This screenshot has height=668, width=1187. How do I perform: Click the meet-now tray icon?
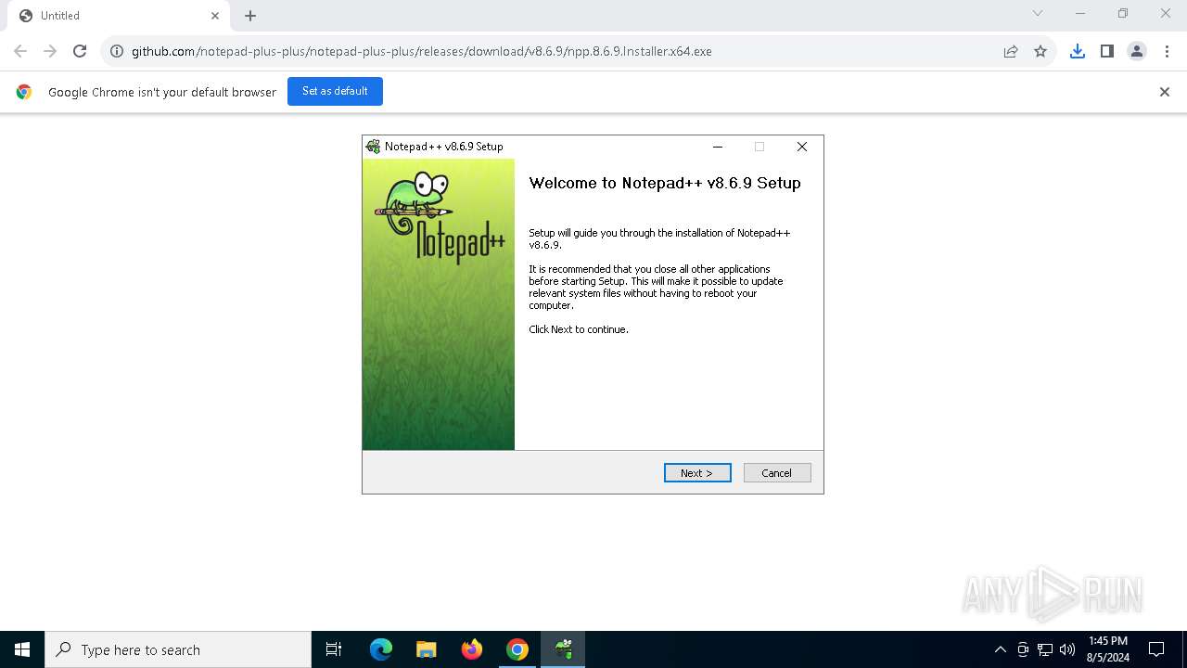(1023, 649)
